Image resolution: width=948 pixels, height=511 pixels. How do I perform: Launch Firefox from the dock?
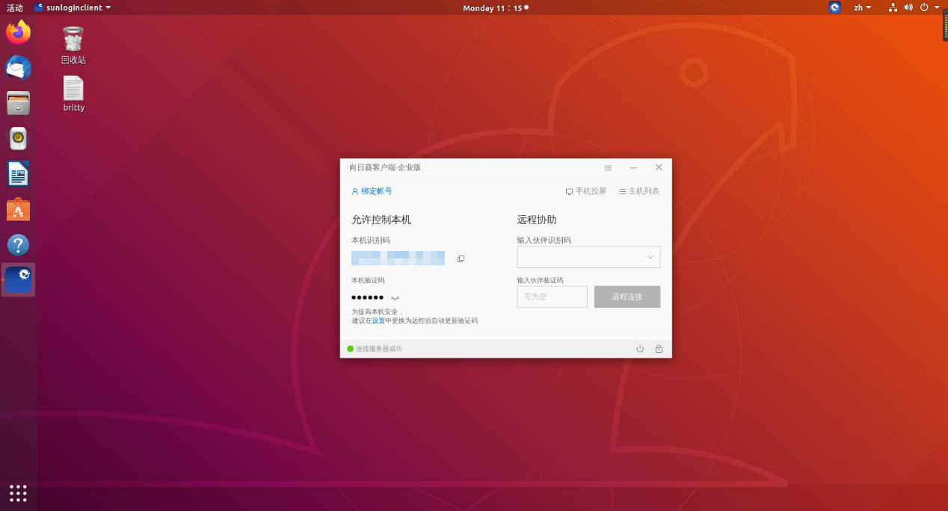[18, 32]
